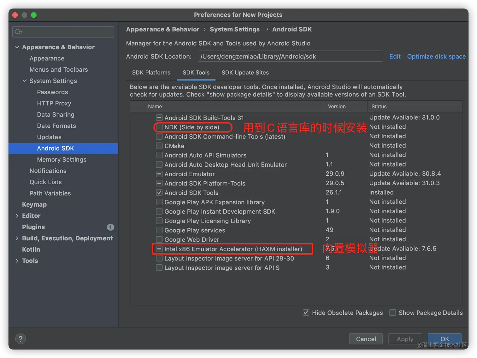This screenshot has height=358, width=477.
Task: Collapse the System Settings subtree
Action: (25, 81)
